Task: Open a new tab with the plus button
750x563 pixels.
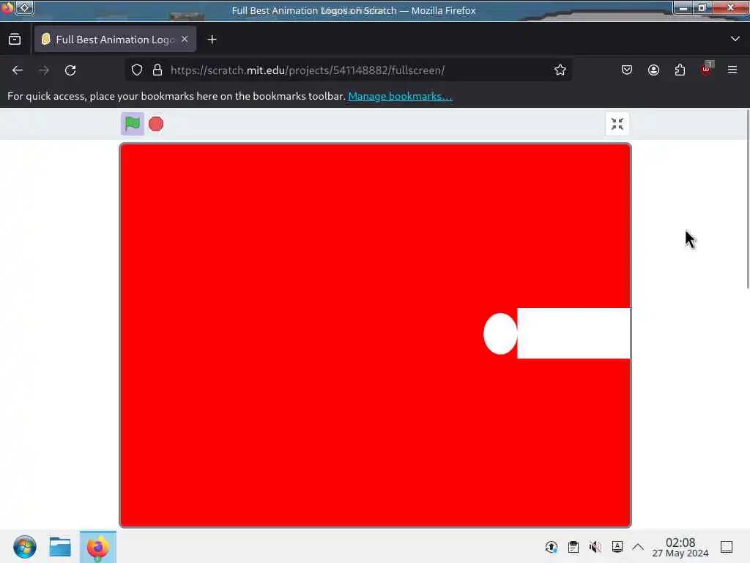Action: (212, 40)
